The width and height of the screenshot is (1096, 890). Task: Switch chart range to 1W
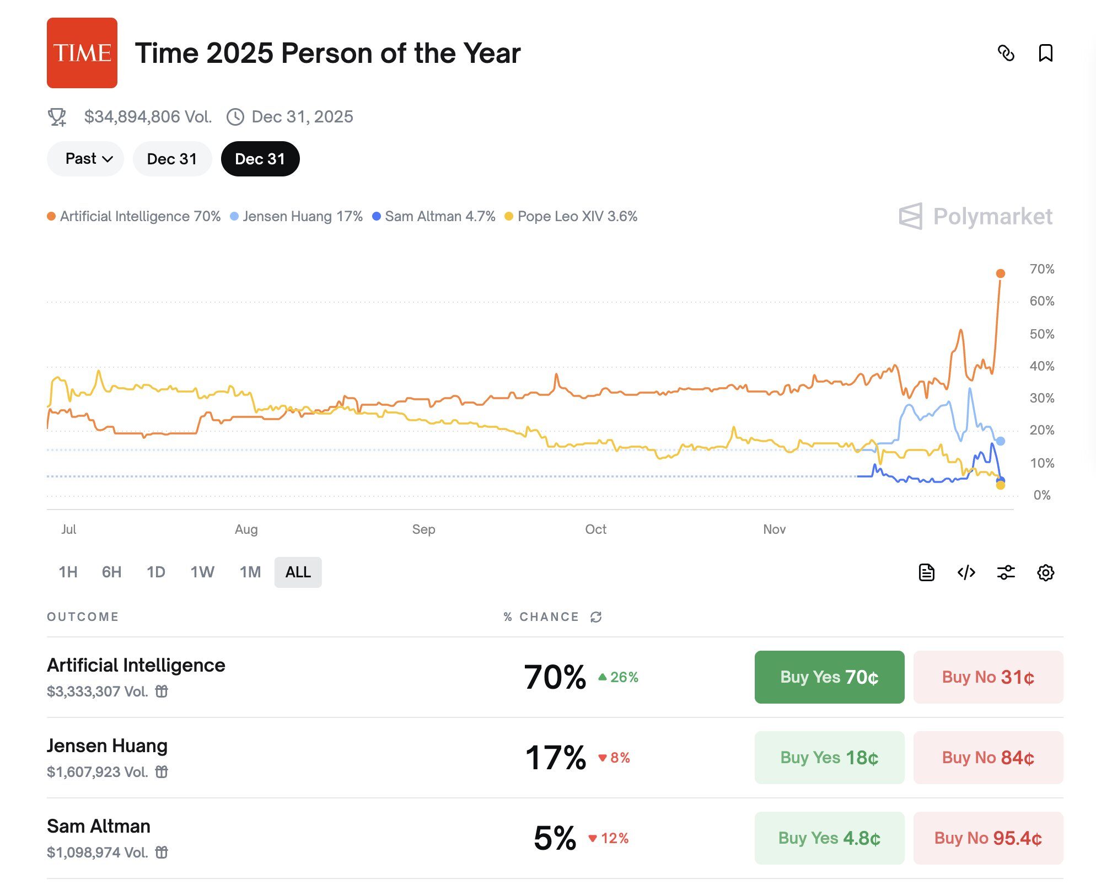(202, 572)
